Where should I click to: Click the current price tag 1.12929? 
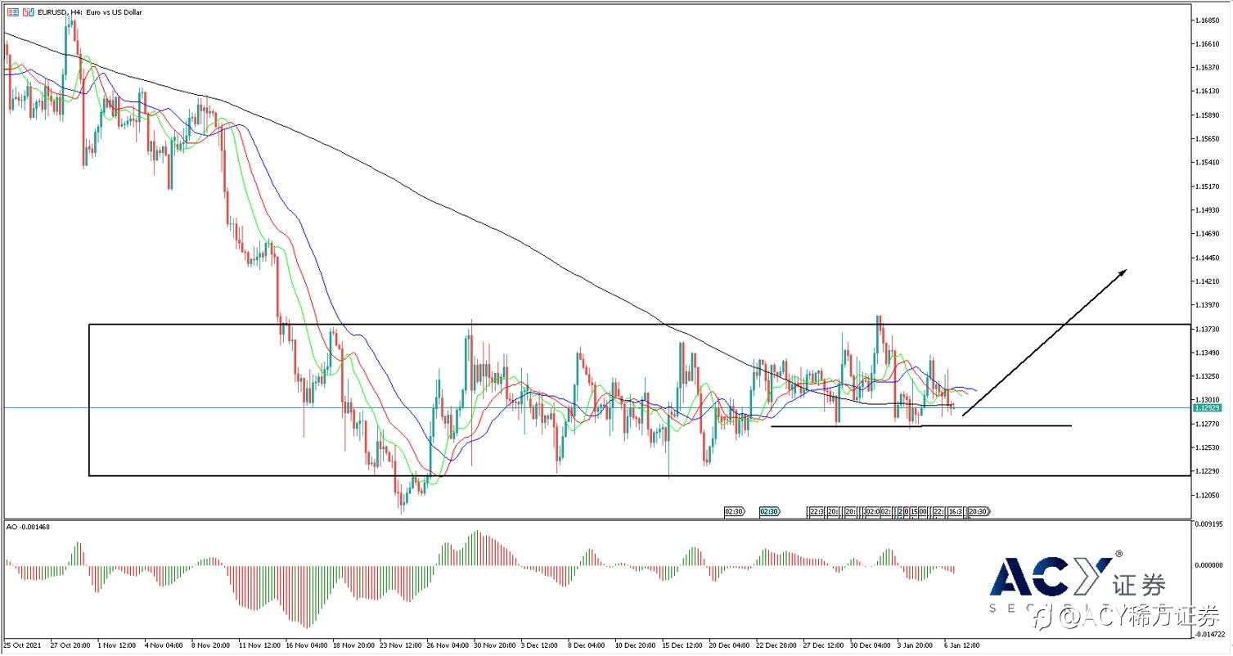(1209, 407)
